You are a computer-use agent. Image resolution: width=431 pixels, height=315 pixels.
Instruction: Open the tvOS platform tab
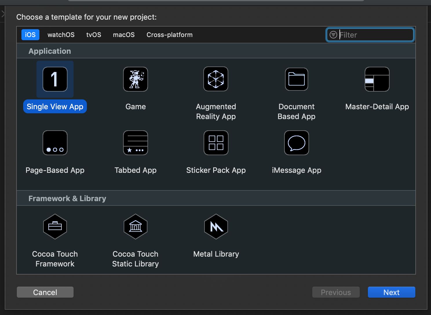[x=94, y=35]
